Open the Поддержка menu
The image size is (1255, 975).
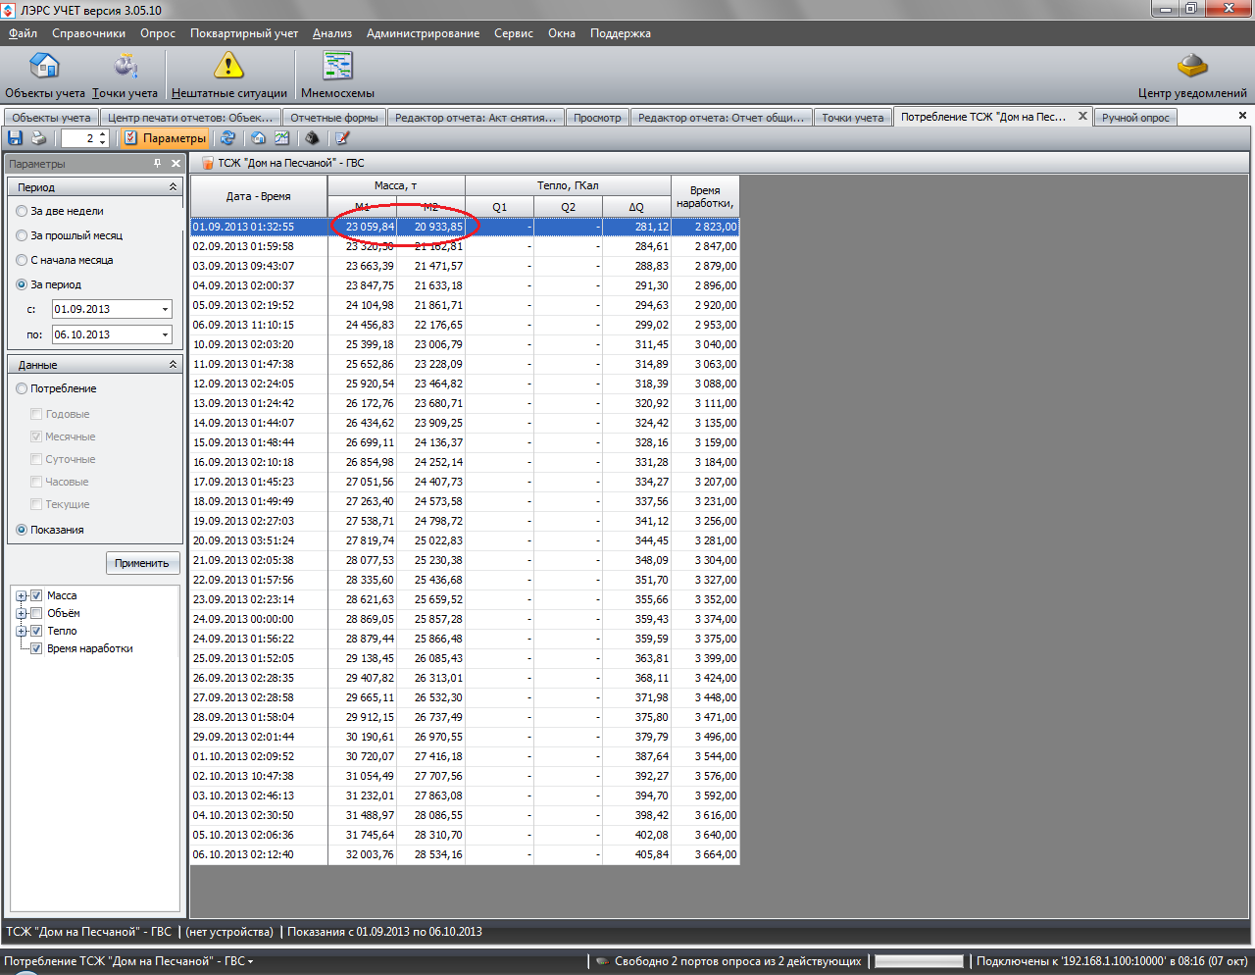click(x=621, y=33)
